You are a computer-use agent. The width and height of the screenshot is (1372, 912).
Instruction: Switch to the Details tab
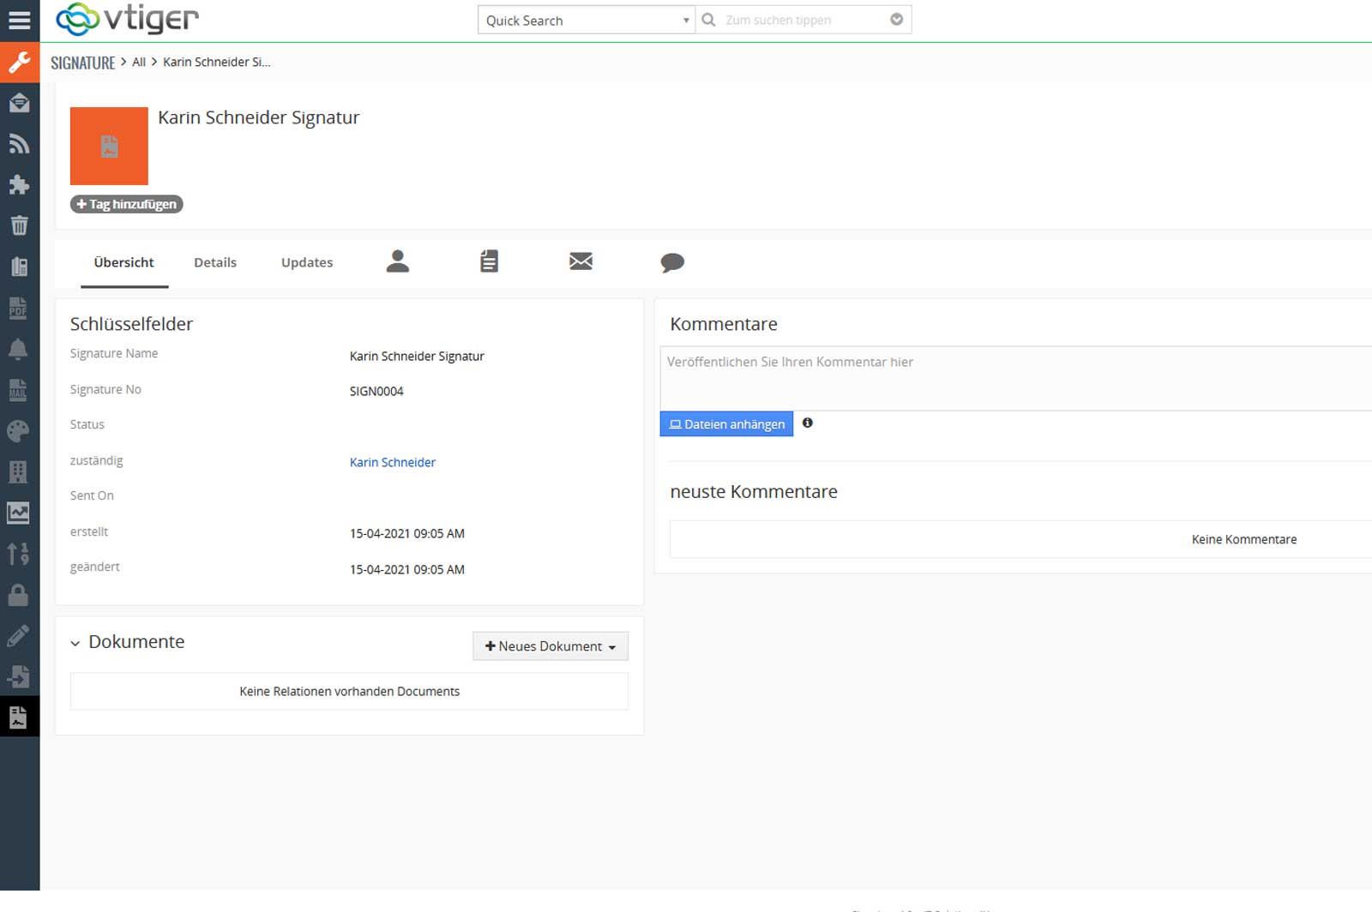click(x=215, y=262)
